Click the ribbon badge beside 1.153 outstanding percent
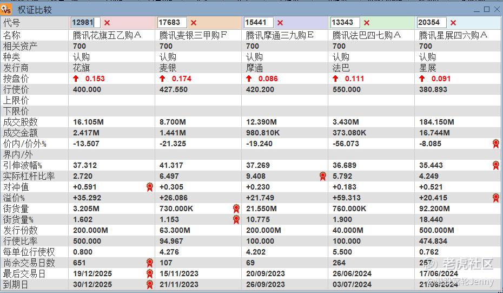This screenshot has width=503, height=293. point(236,219)
